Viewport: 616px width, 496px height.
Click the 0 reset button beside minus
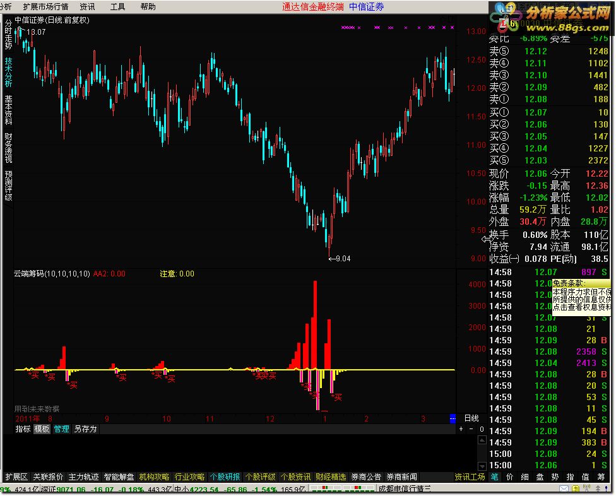coord(482,429)
